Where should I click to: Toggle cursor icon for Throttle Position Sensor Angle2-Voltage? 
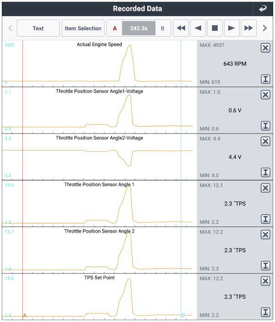coord(265,172)
